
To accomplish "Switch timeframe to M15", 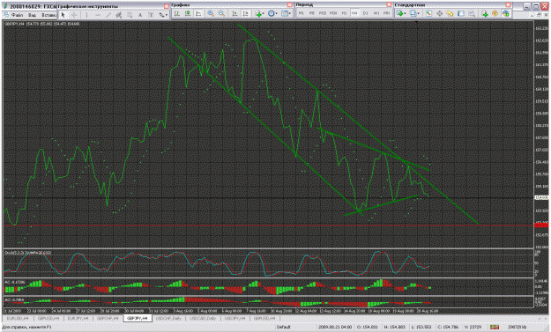I will (323, 13).
